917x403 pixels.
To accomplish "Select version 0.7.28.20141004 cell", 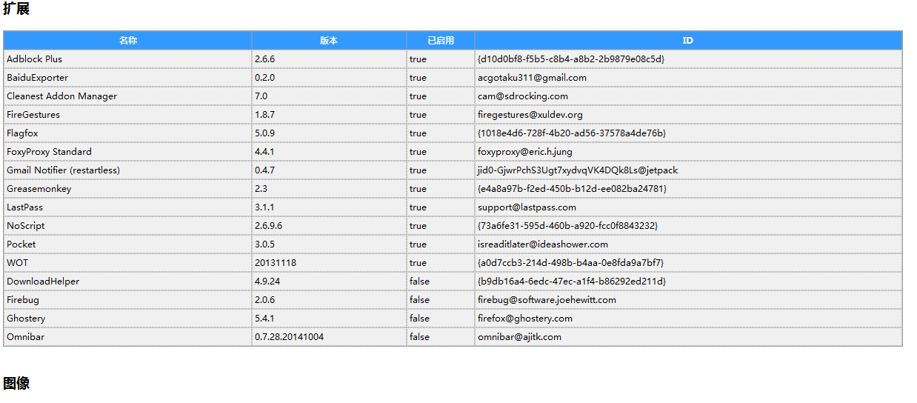I will pyautogui.click(x=329, y=337).
